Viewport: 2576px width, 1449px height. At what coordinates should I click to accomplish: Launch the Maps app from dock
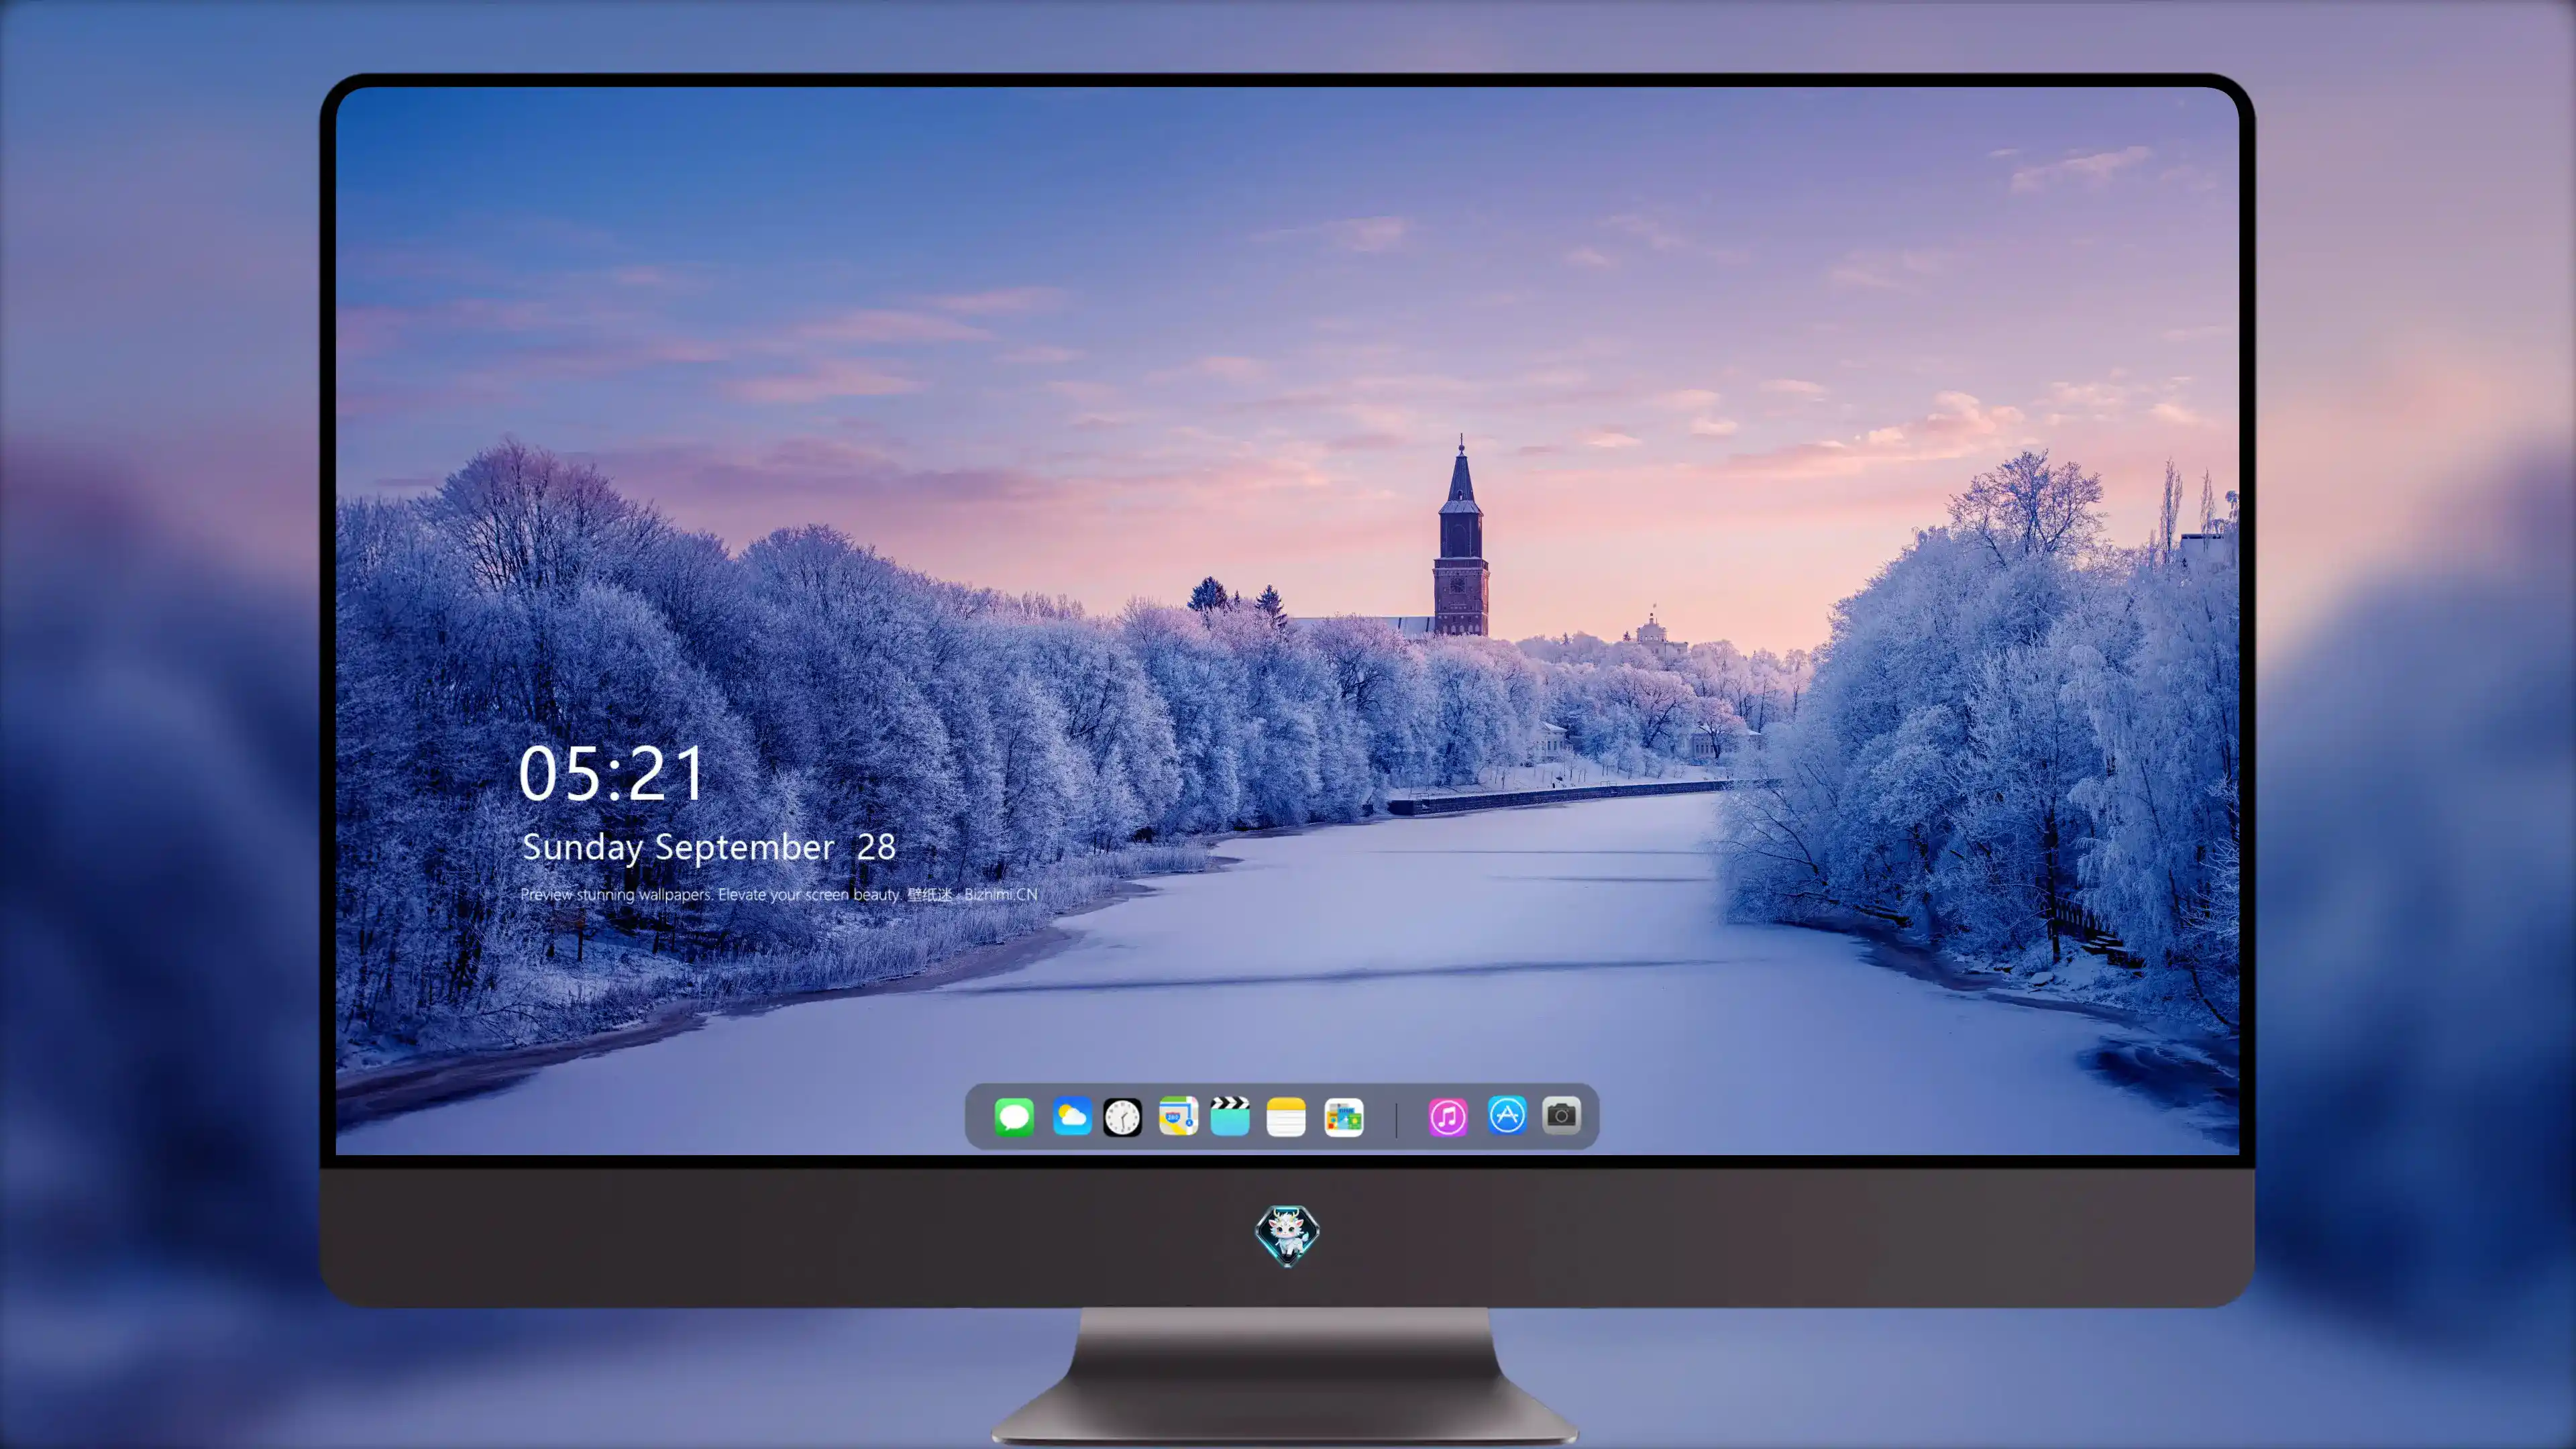click(1178, 1116)
